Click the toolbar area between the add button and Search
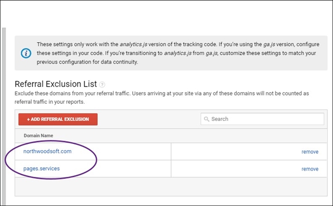 point(149,119)
